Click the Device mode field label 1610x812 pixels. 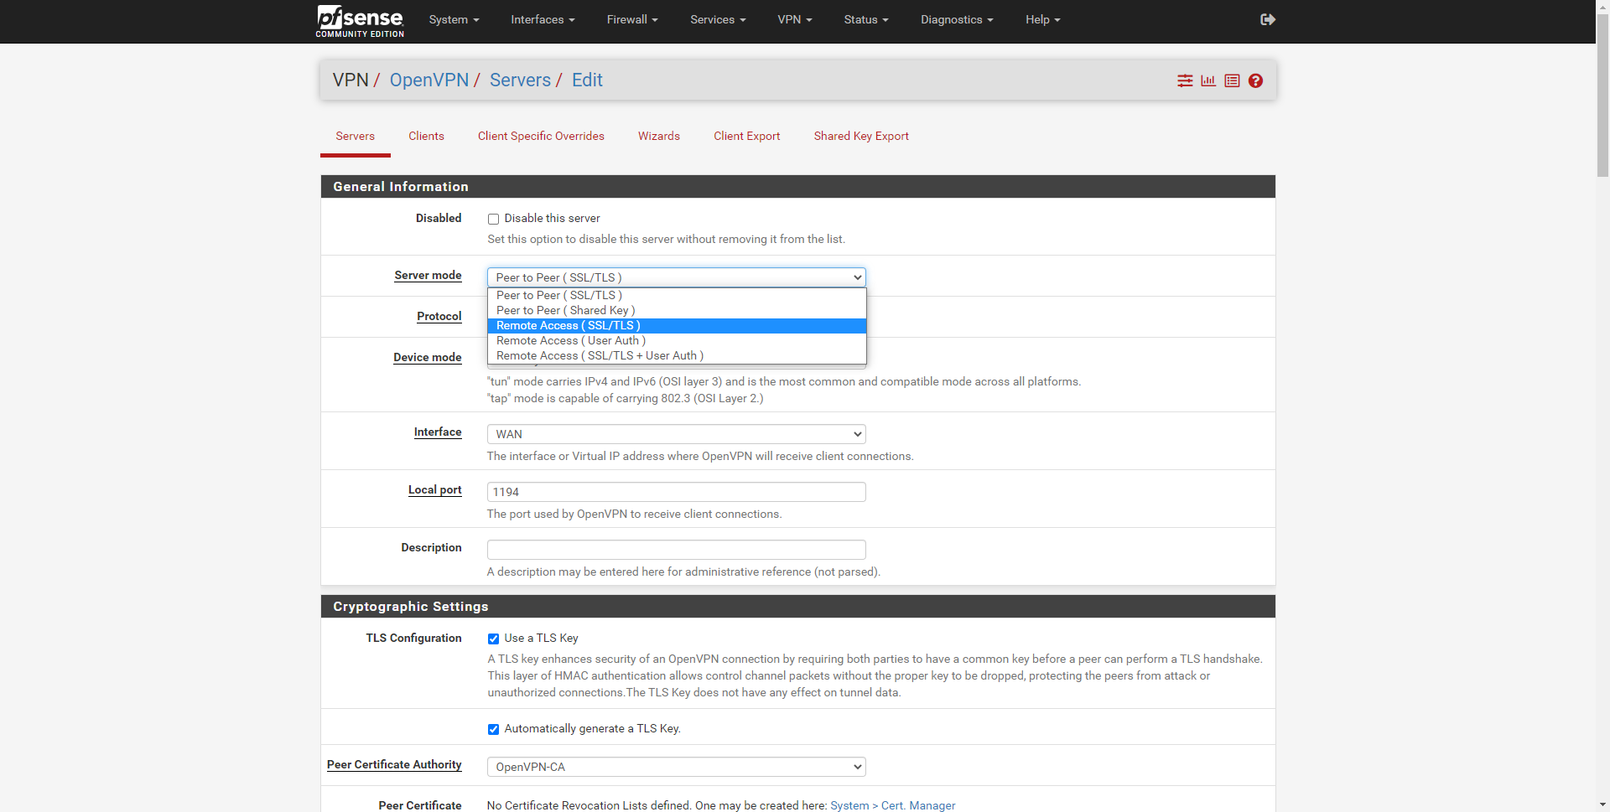428,358
